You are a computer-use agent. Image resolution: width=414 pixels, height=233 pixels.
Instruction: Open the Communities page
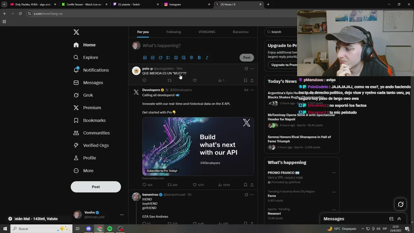pos(92,133)
